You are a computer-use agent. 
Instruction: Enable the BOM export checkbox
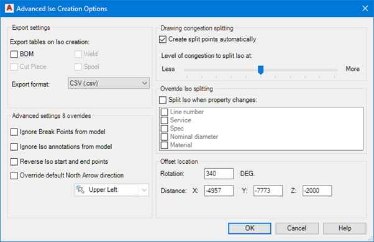point(14,55)
